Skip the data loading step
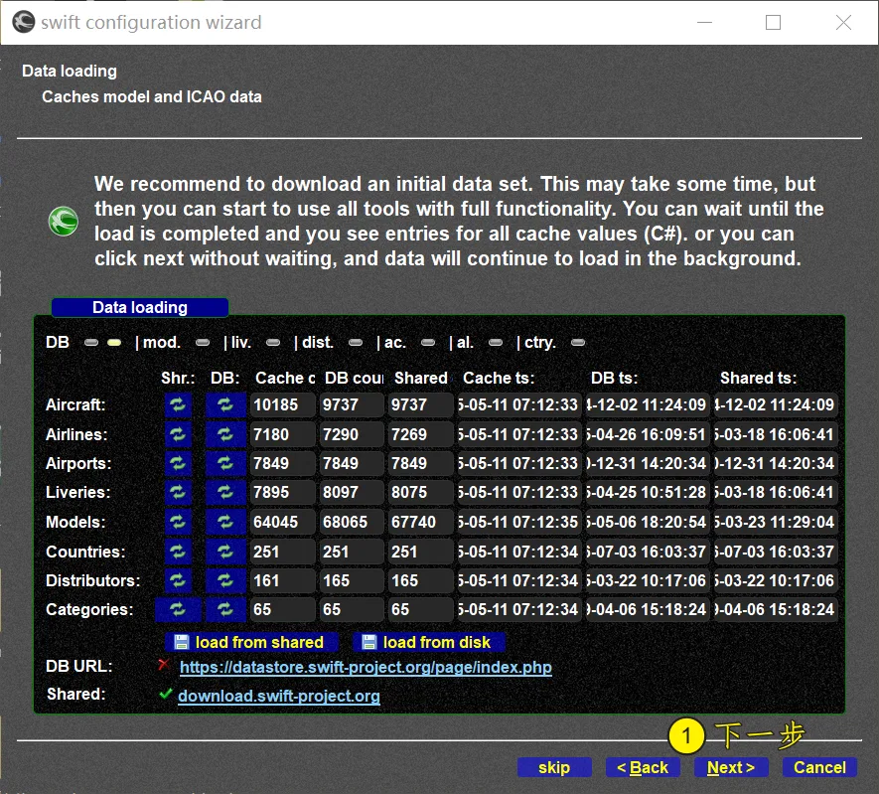Image resolution: width=879 pixels, height=794 pixels. pyautogui.click(x=554, y=767)
